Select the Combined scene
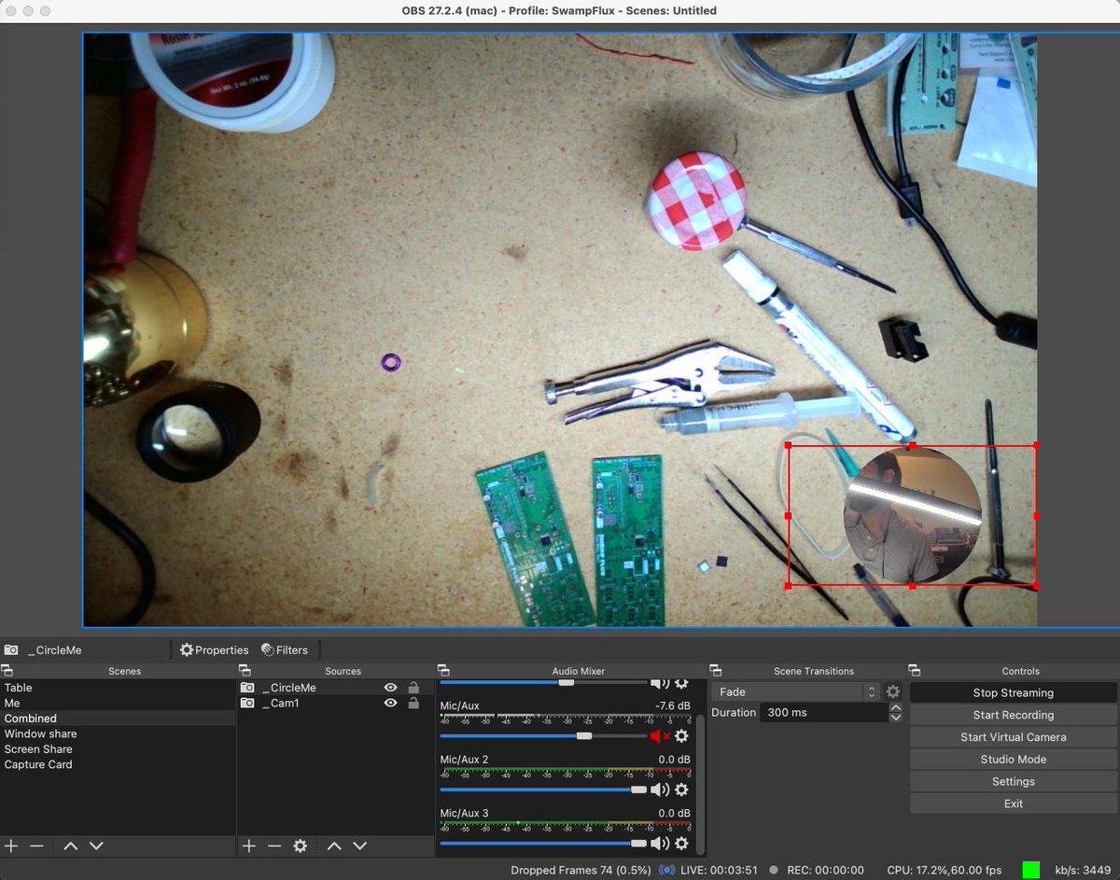The height and width of the screenshot is (880, 1120). pyautogui.click(x=33, y=718)
